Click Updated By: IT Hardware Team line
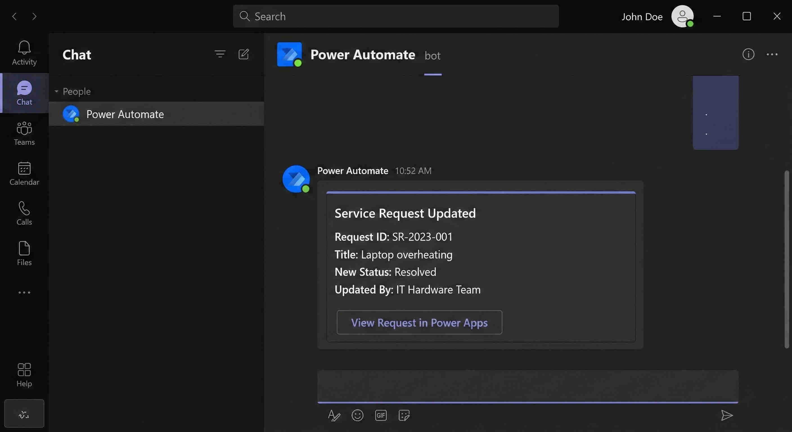 tap(407, 290)
